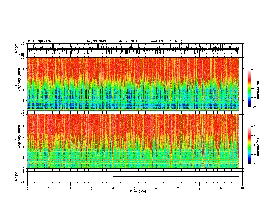Click the 'ch.1(V)' waveform axis label
273x211 pixels.
(17, 49)
